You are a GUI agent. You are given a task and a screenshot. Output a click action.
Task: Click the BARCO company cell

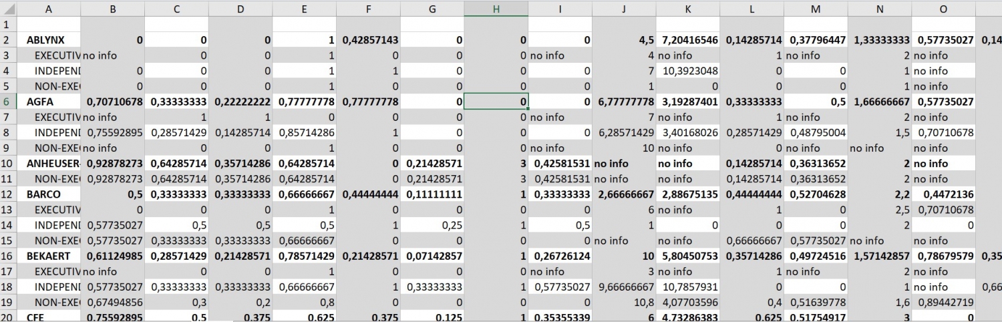(49, 194)
